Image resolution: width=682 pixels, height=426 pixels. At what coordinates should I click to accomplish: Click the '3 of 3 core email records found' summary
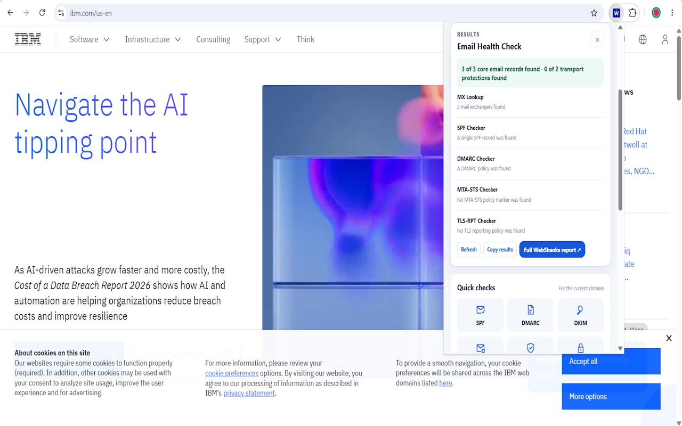530,73
